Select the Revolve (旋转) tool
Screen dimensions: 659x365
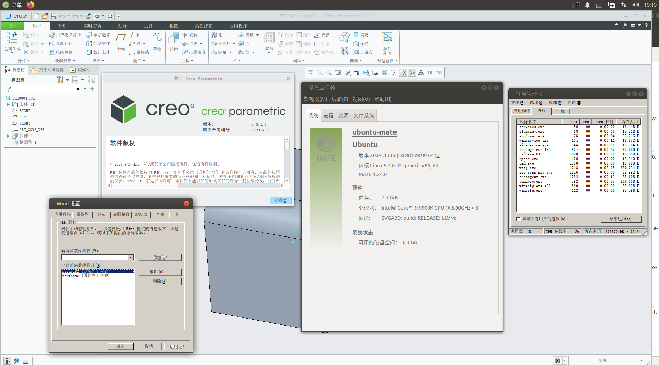[x=190, y=35]
